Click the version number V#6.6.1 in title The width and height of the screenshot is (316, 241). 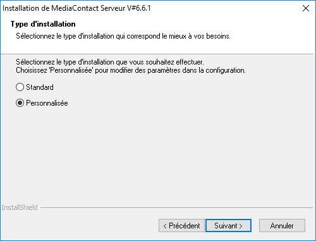pyautogui.click(x=139, y=8)
